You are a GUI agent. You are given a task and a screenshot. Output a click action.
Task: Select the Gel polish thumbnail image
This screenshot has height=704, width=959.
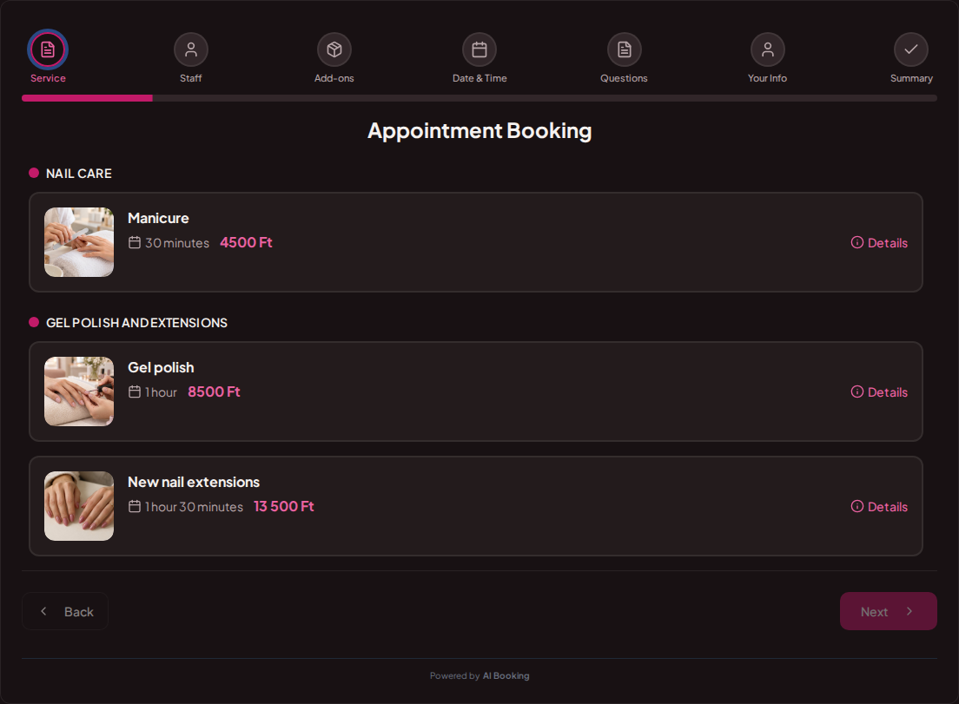point(79,391)
